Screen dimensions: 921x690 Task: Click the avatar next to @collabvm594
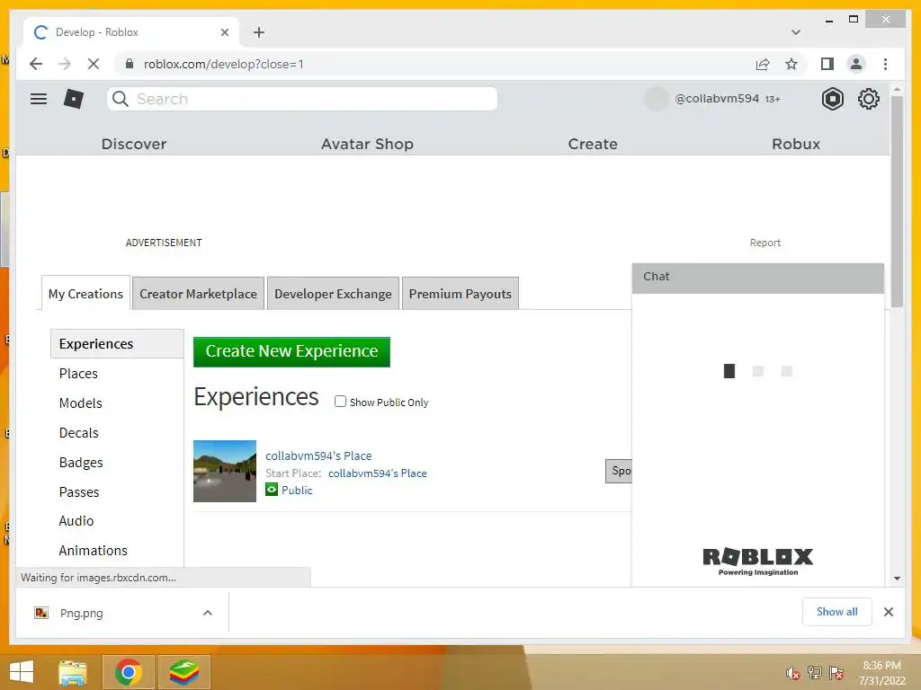pos(656,99)
